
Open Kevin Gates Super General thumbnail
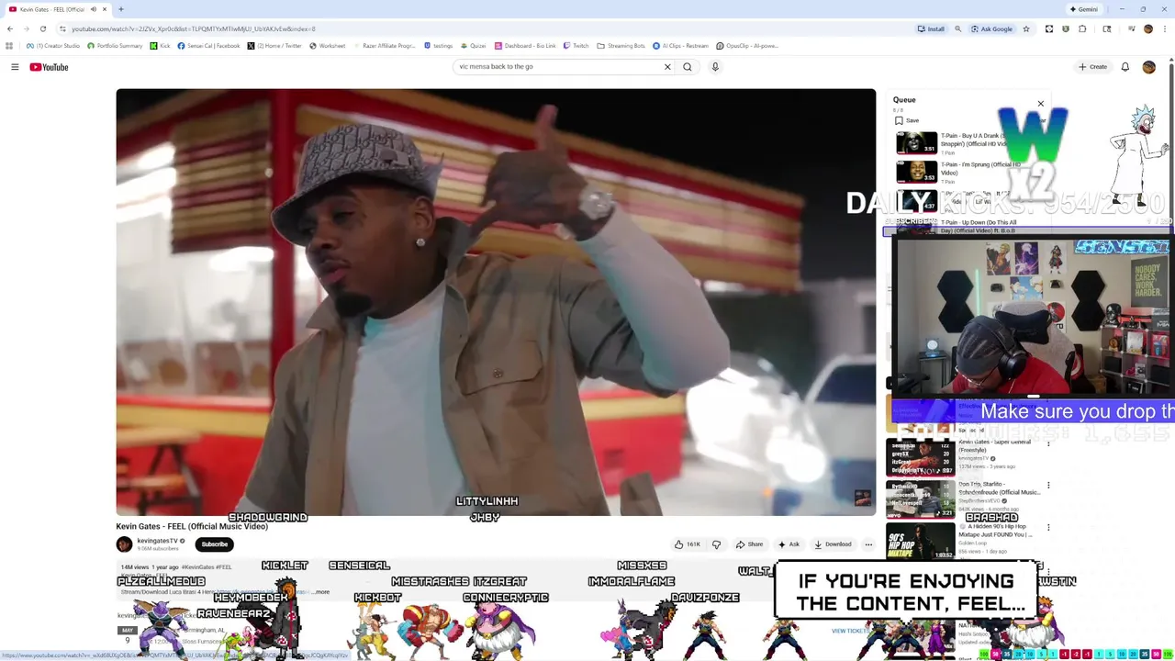pyautogui.click(x=919, y=456)
